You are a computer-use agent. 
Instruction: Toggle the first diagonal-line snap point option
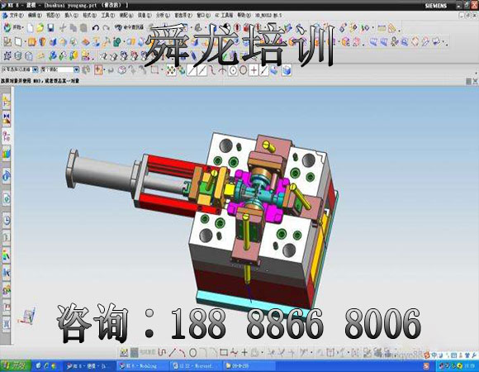click(192, 70)
